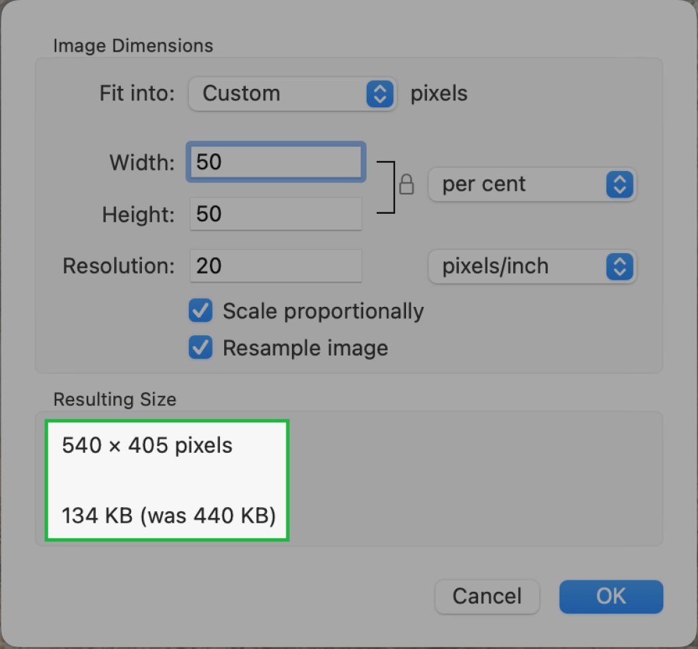698x649 pixels.
Task: Click the "Height:" field label
Action: pos(139,215)
